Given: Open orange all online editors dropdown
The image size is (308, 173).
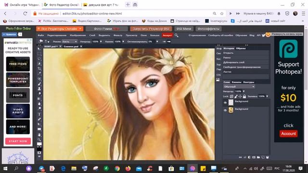Looking at the screenshot, I should (x=60, y=29).
